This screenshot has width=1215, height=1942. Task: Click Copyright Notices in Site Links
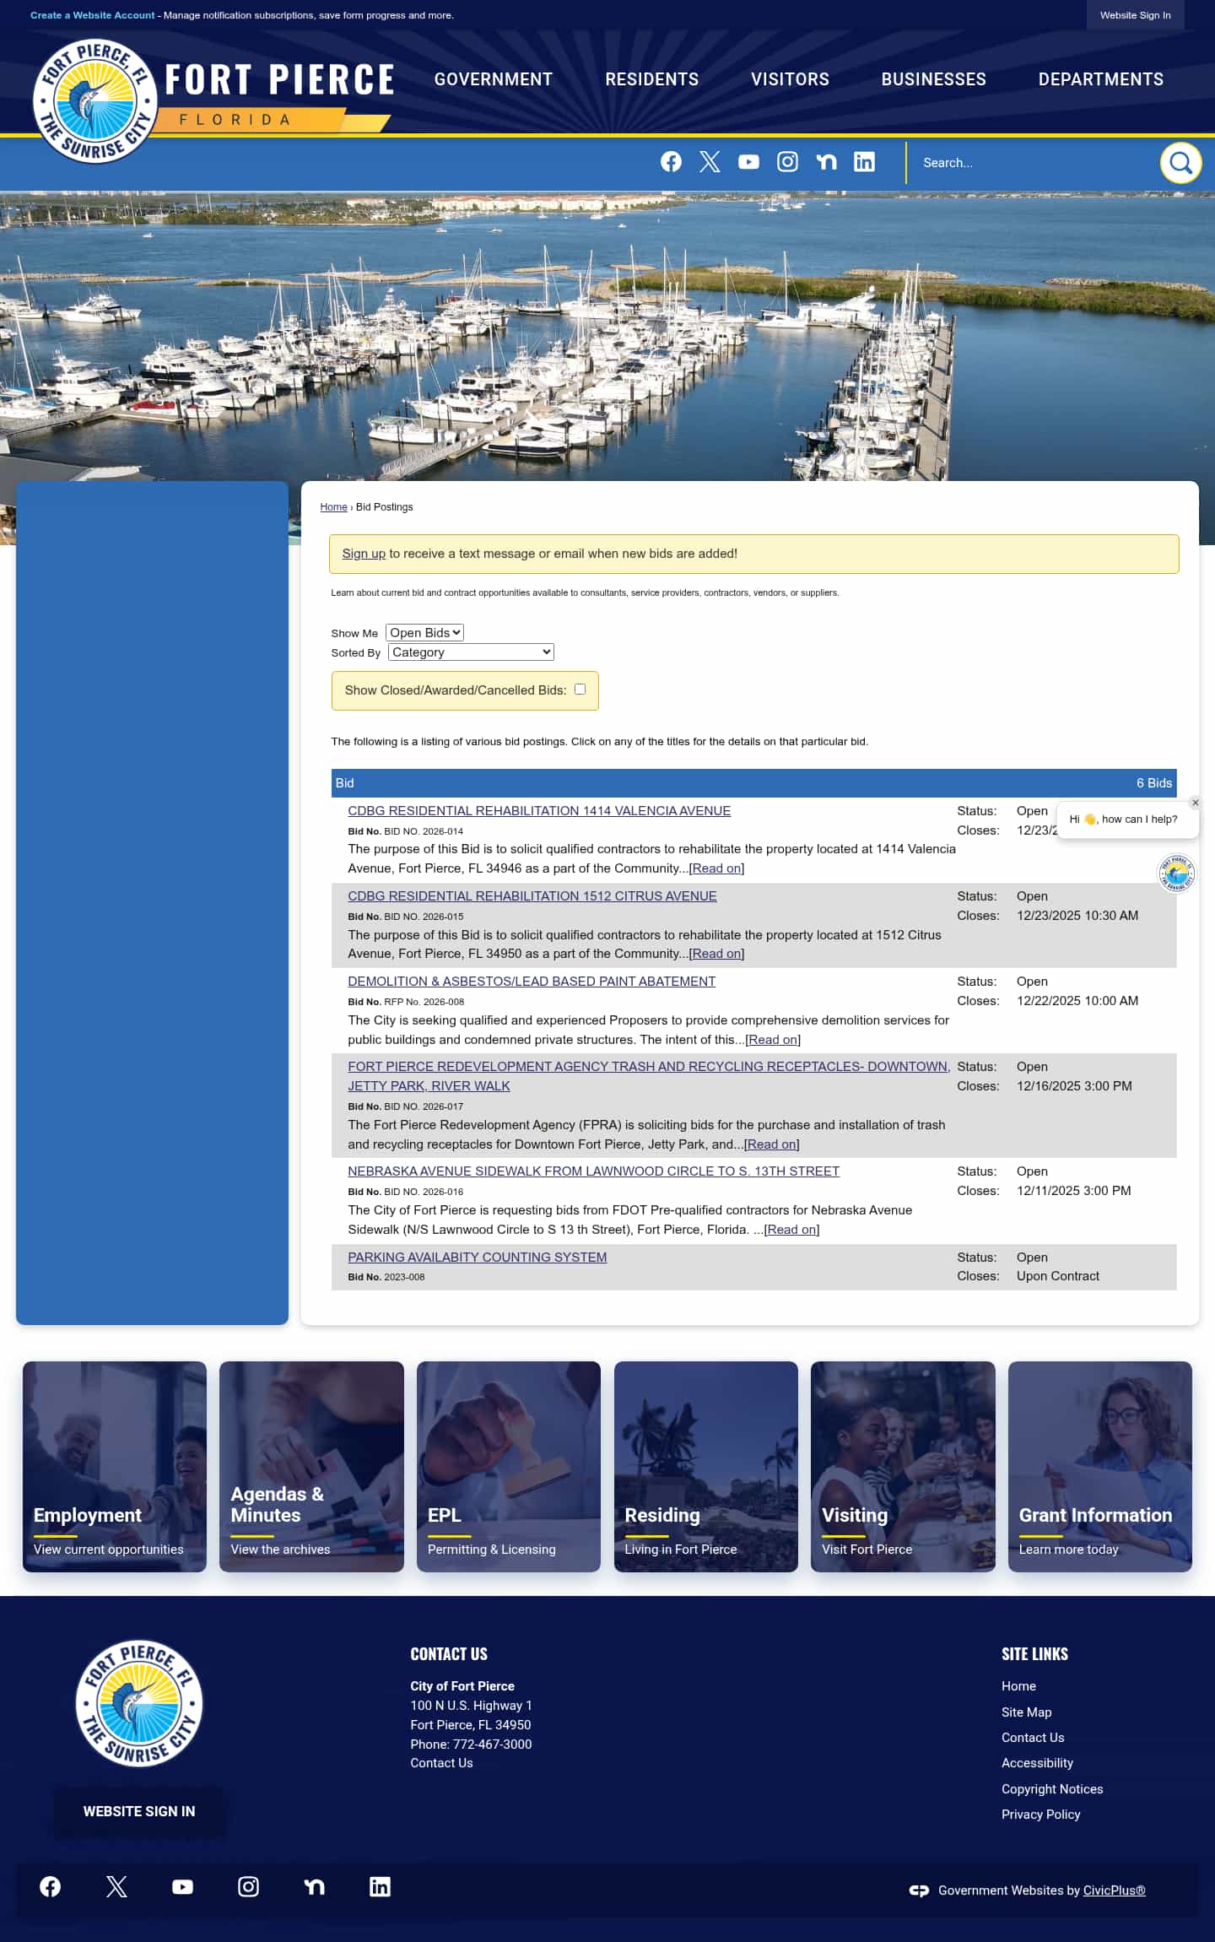pos(1052,1788)
